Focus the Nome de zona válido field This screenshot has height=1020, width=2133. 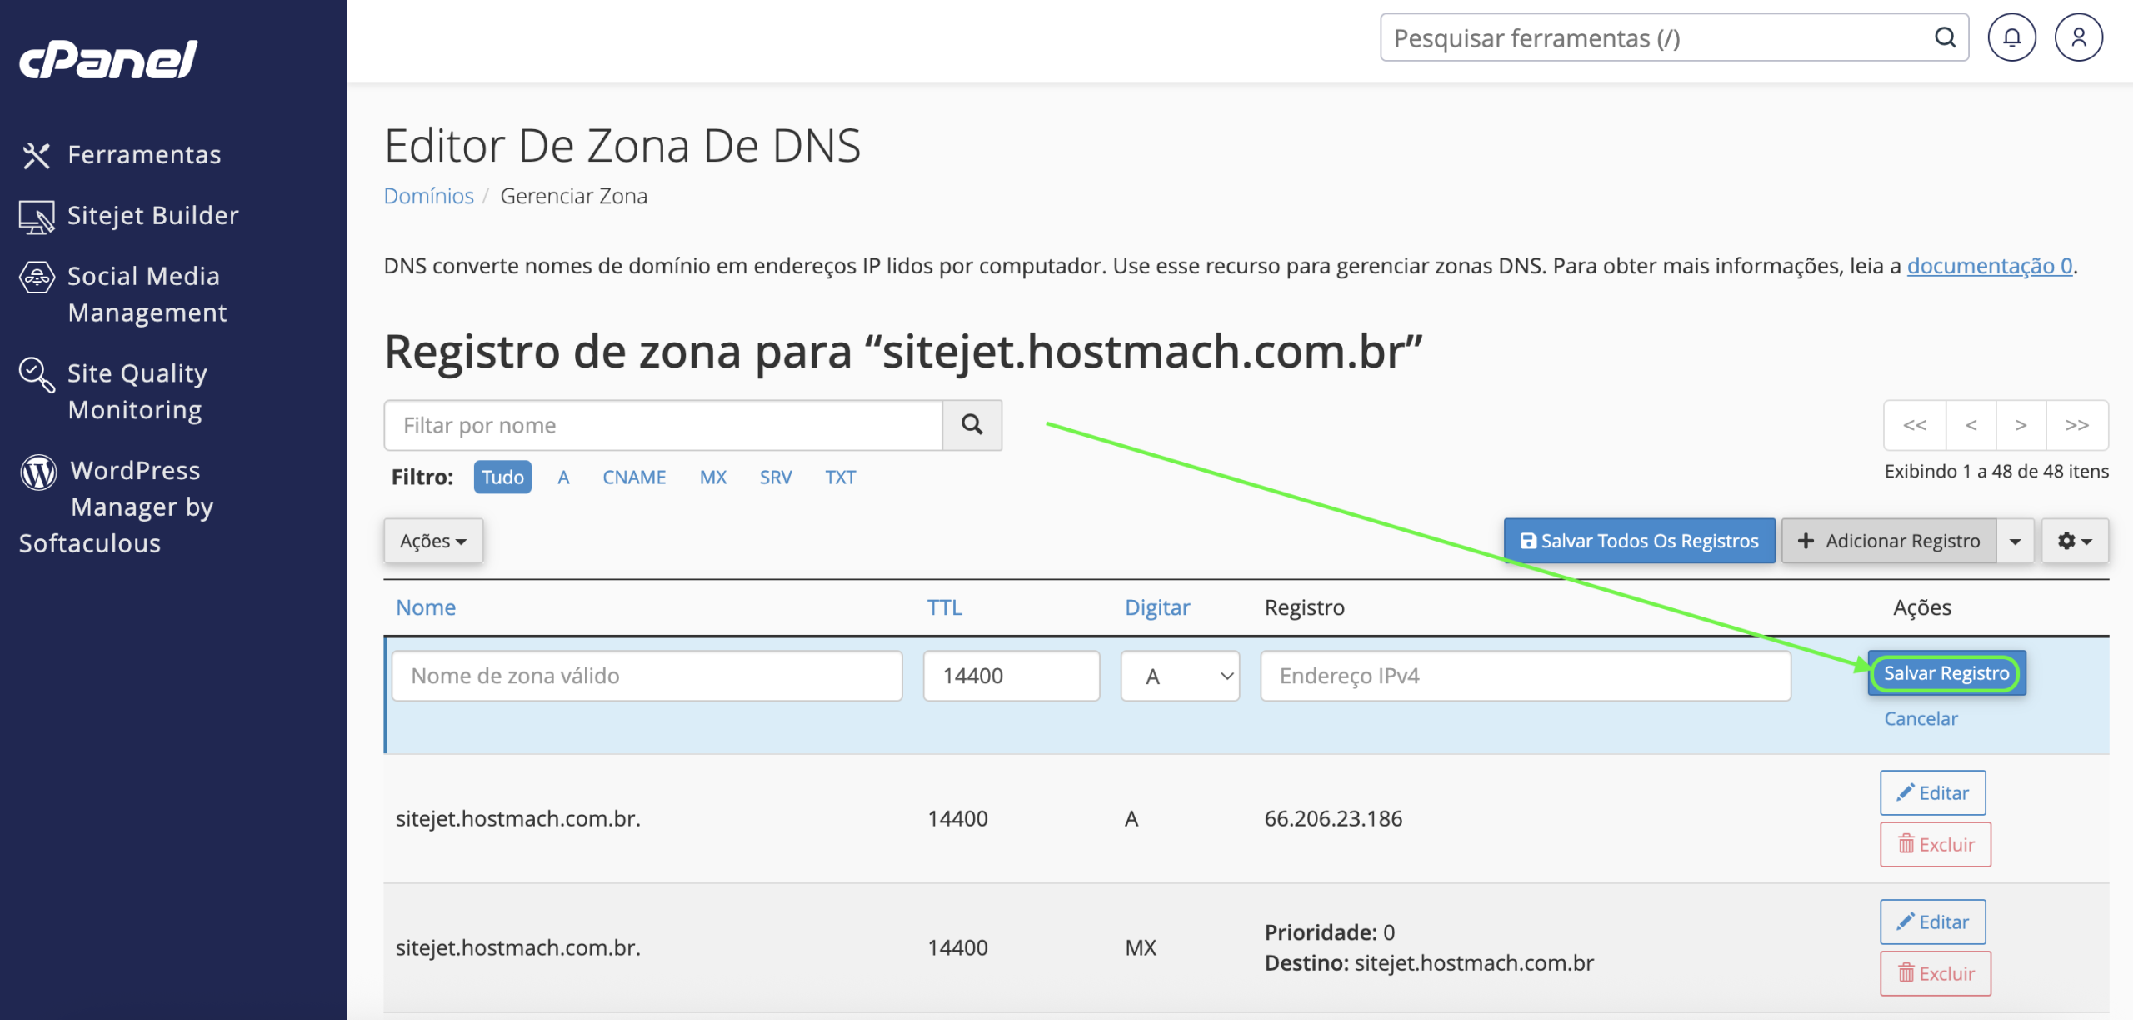pos(647,676)
